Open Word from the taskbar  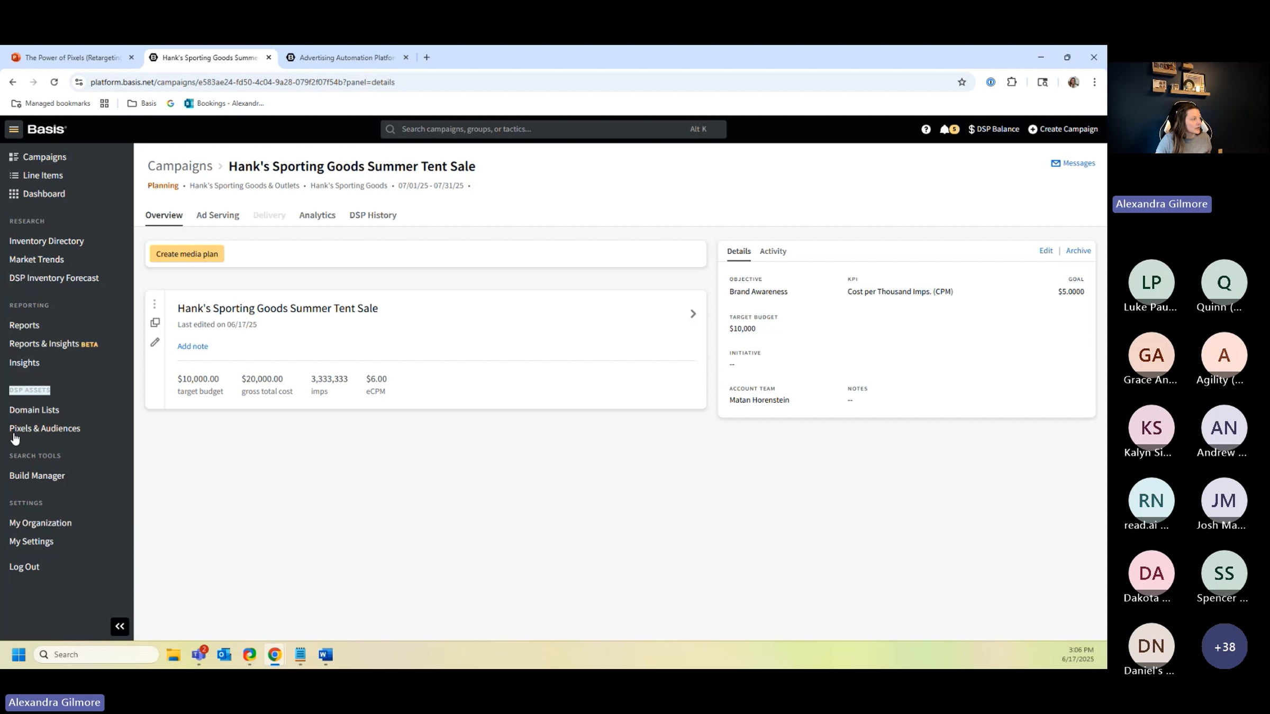(x=325, y=655)
